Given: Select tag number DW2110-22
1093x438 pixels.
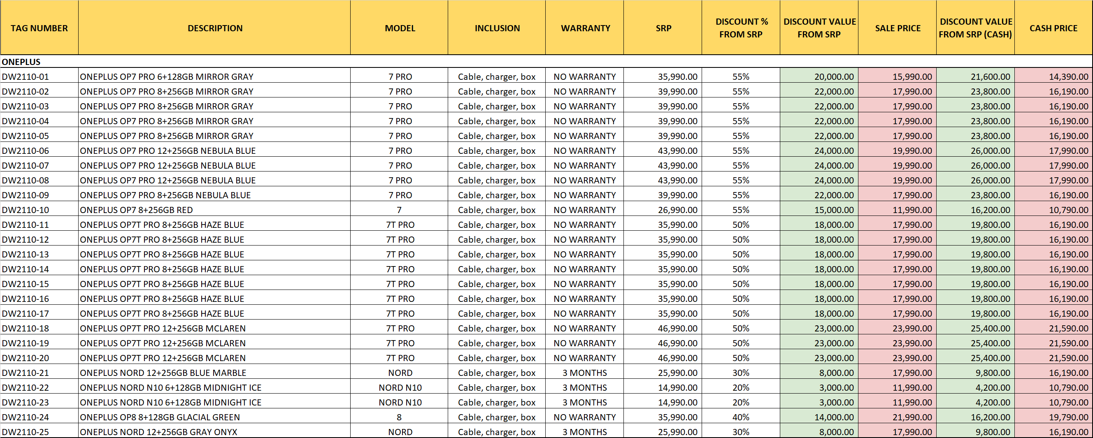Looking at the screenshot, I should click(39, 387).
